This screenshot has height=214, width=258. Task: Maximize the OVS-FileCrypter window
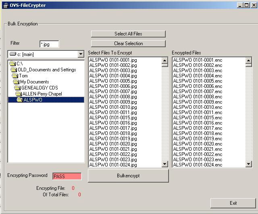(246, 5)
